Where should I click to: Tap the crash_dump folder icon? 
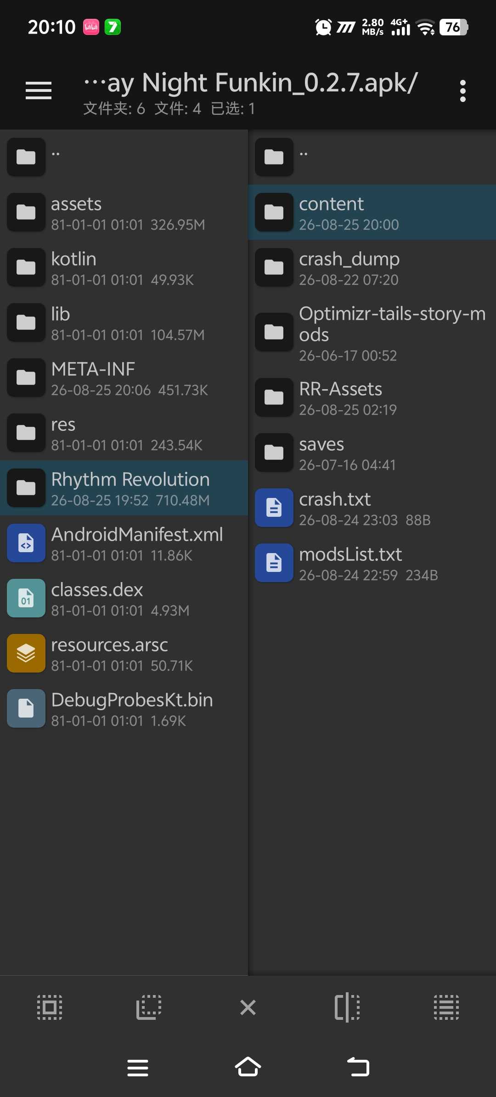(x=274, y=267)
